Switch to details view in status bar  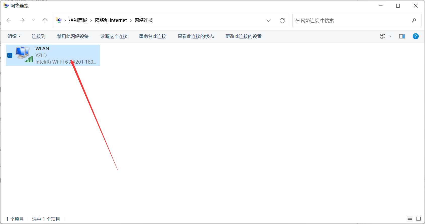pyautogui.click(x=410, y=219)
